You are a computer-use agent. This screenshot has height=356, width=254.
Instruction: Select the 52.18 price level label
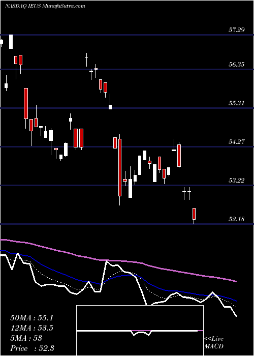point(236,219)
